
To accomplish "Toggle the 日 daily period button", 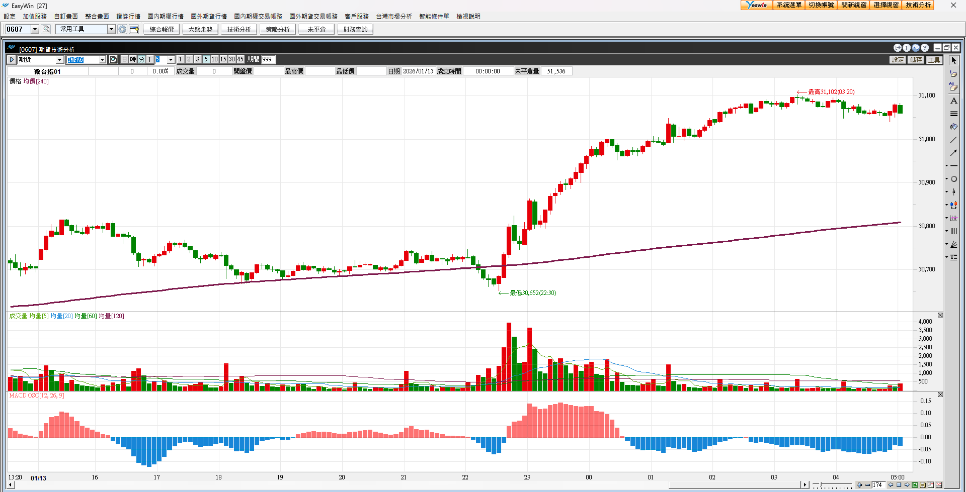I will pyautogui.click(x=125, y=59).
